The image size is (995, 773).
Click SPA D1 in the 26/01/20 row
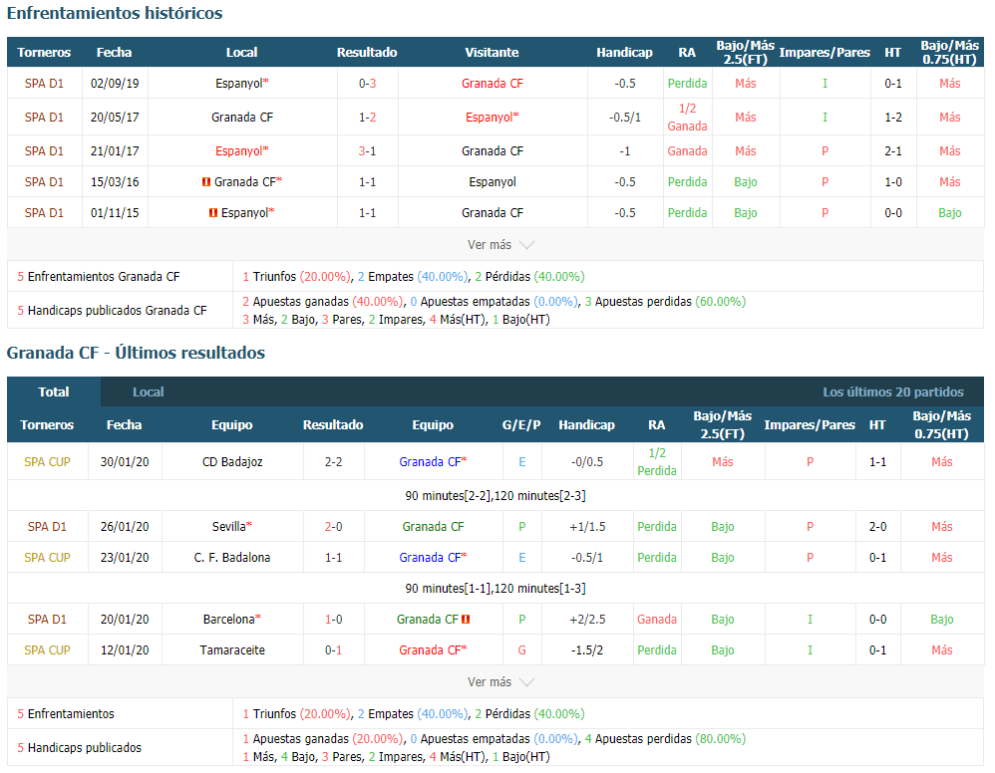pos(47,527)
